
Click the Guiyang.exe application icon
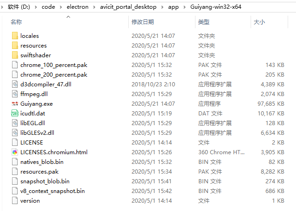tap(15, 103)
